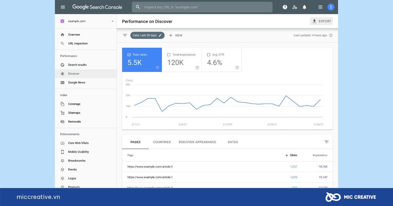Click the Page column header
The image size is (393, 206).
click(x=130, y=155)
